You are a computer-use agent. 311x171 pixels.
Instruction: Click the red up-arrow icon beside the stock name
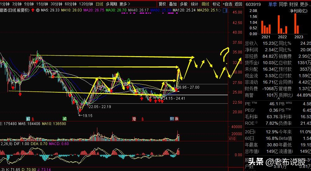click(x=33, y=10)
